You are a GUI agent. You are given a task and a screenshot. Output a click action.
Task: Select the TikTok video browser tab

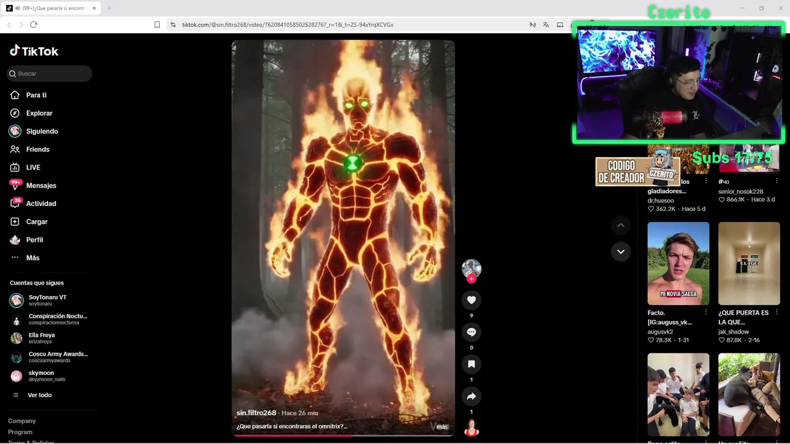pyautogui.click(x=52, y=8)
